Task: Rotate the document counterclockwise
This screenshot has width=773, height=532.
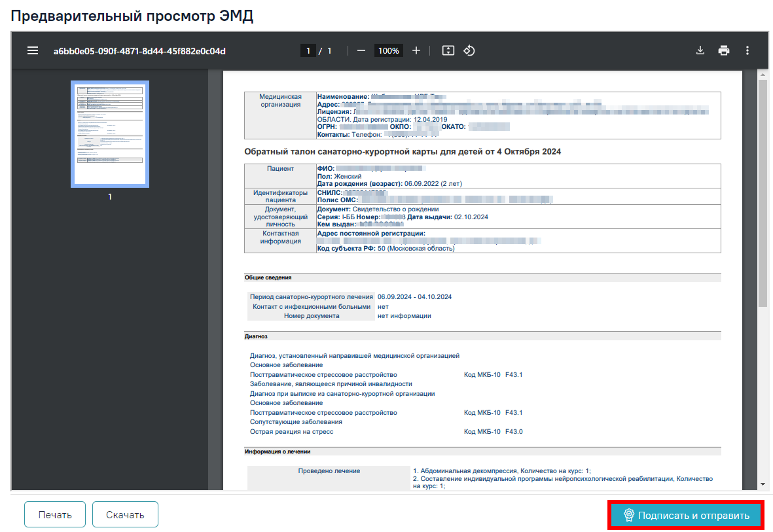Action: tap(469, 51)
